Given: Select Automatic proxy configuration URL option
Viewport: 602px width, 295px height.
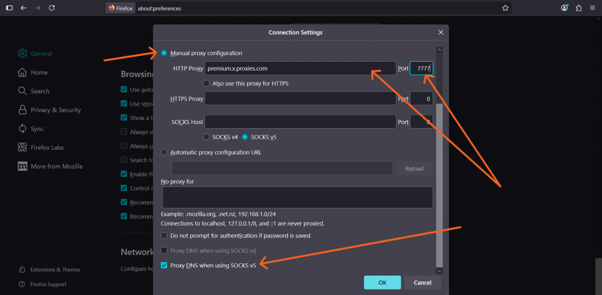Looking at the screenshot, I should tap(164, 152).
